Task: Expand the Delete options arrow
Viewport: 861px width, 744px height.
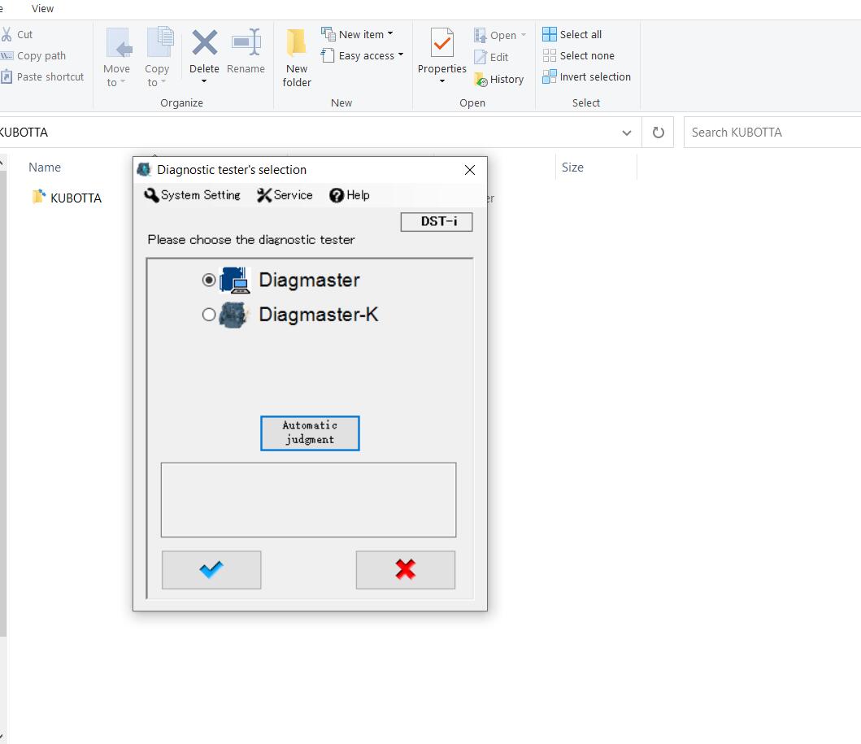Action: (x=204, y=81)
